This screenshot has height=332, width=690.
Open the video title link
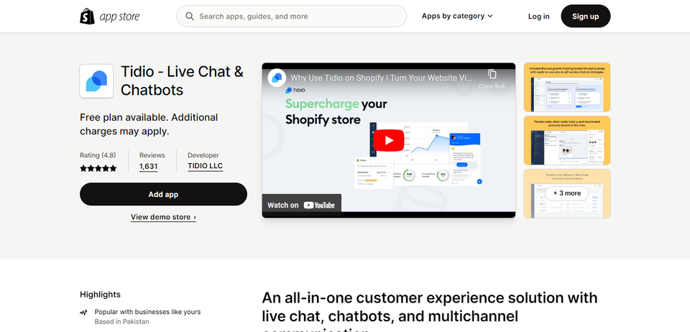click(x=382, y=78)
